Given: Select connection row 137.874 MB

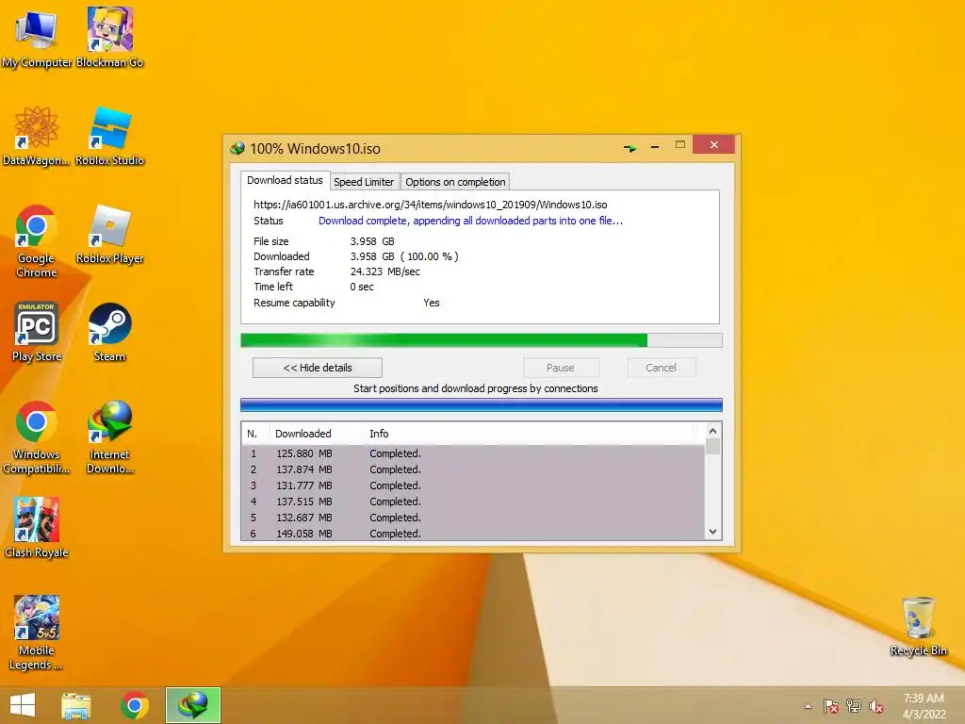Looking at the screenshot, I should pyautogui.click(x=473, y=469).
